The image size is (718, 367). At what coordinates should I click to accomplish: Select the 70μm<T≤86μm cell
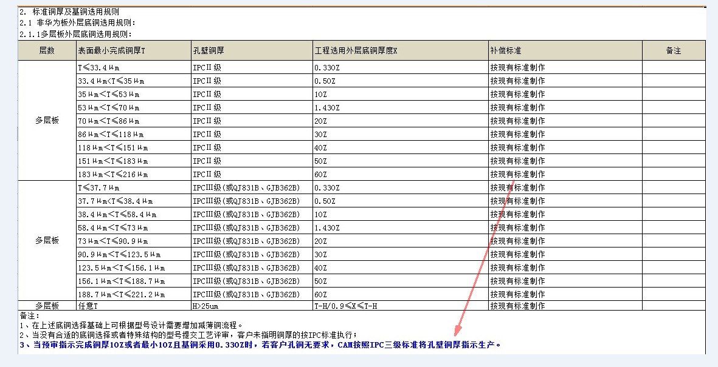pos(134,121)
